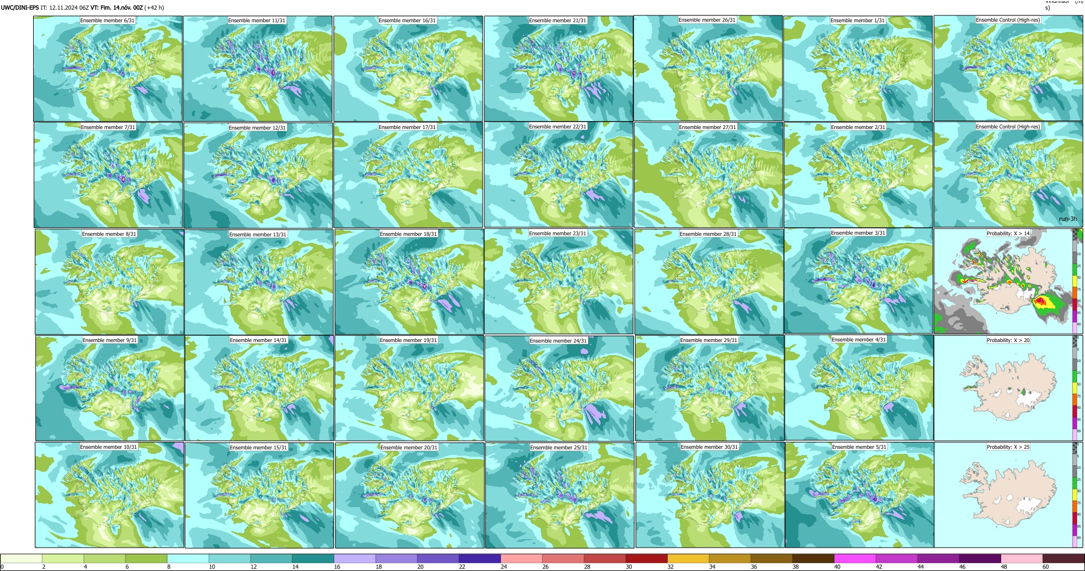Click the Ensemble member 9/31 map
The height and width of the screenshot is (571, 1085).
[x=110, y=388]
